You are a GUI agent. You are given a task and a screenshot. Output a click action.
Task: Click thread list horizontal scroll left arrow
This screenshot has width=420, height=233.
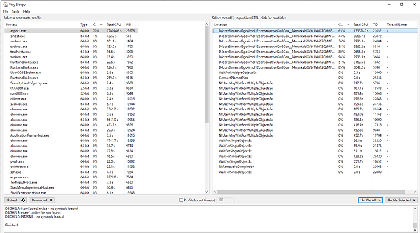(215, 192)
